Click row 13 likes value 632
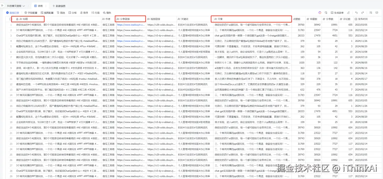383x179 pixels. click(302, 89)
